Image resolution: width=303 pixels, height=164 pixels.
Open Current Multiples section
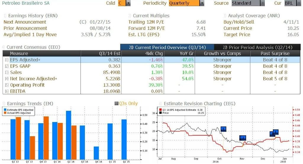click(151, 16)
